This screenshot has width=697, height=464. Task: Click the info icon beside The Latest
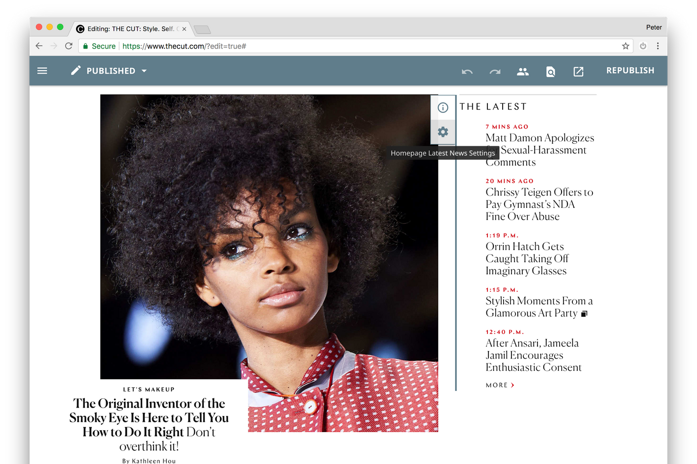(443, 107)
